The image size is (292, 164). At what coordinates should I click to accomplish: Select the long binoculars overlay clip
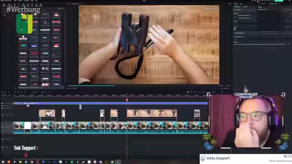pyautogui.click(x=152, y=115)
